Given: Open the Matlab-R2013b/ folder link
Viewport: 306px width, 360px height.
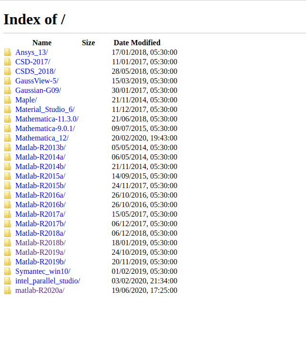Looking at the screenshot, I should click(x=41, y=148).
